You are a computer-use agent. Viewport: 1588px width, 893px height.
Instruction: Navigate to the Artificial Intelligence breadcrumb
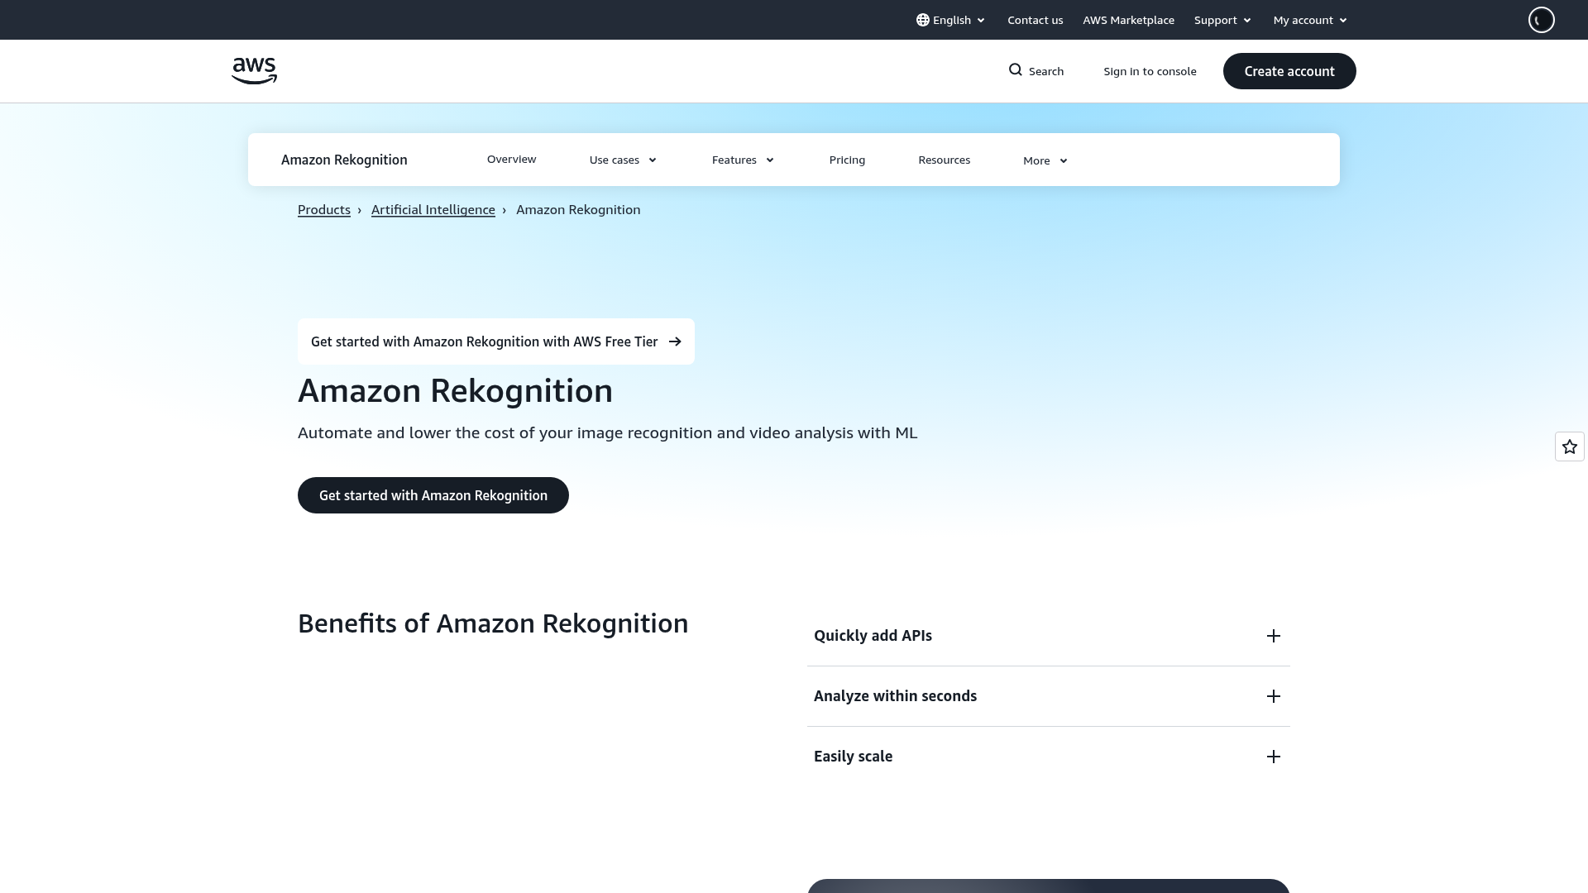click(x=433, y=209)
